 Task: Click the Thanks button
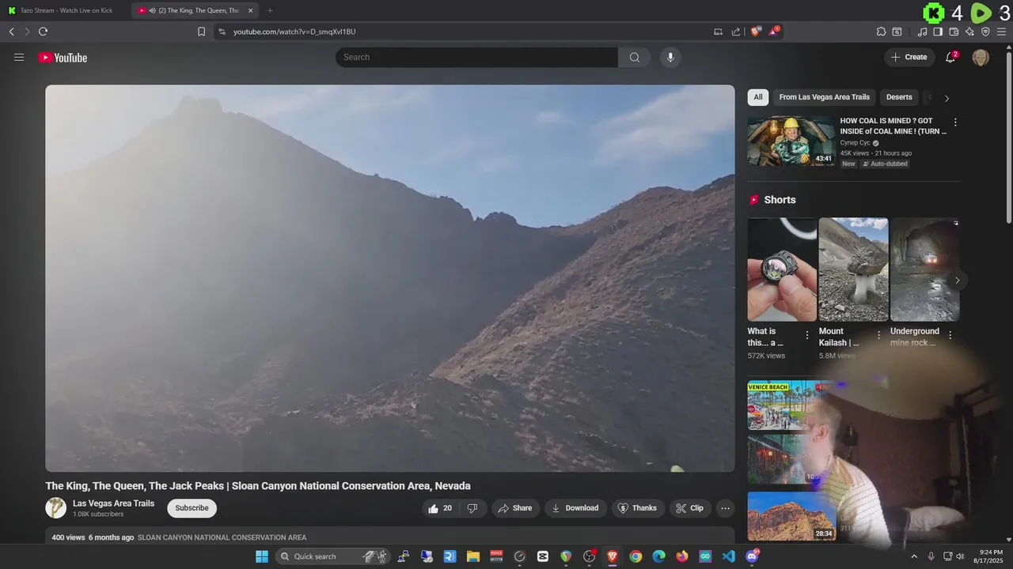[638, 508]
